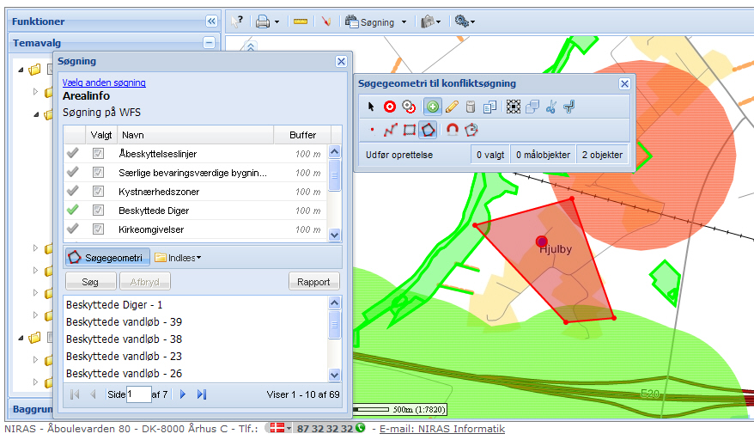Click the results list scroll down arrow
The image size is (754, 446).
tap(334, 374)
